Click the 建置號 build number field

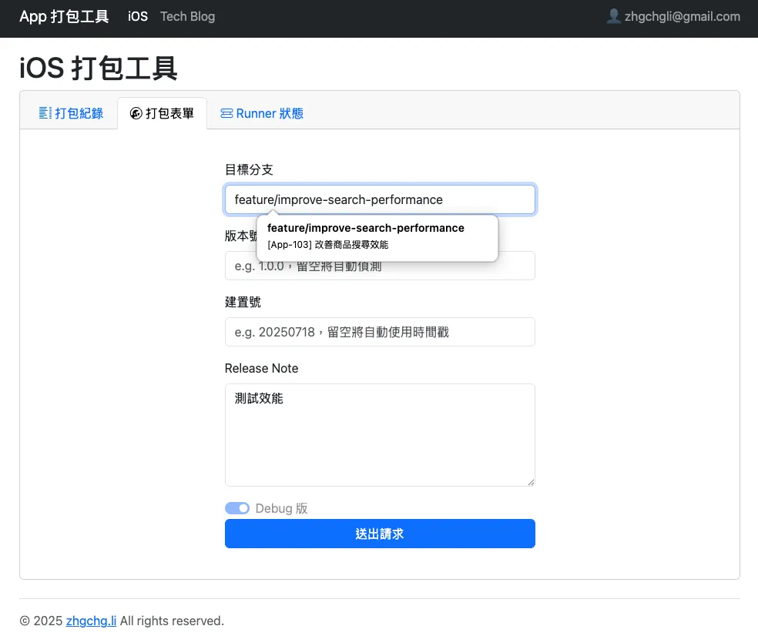pyautogui.click(x=379, y=332)
